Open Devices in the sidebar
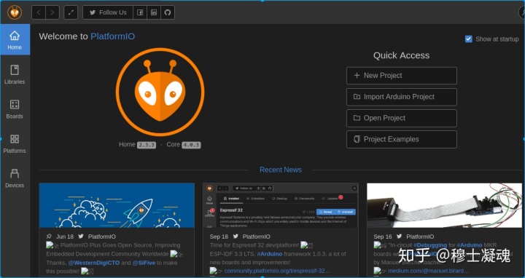525x278 pixels. pos(15,178)
